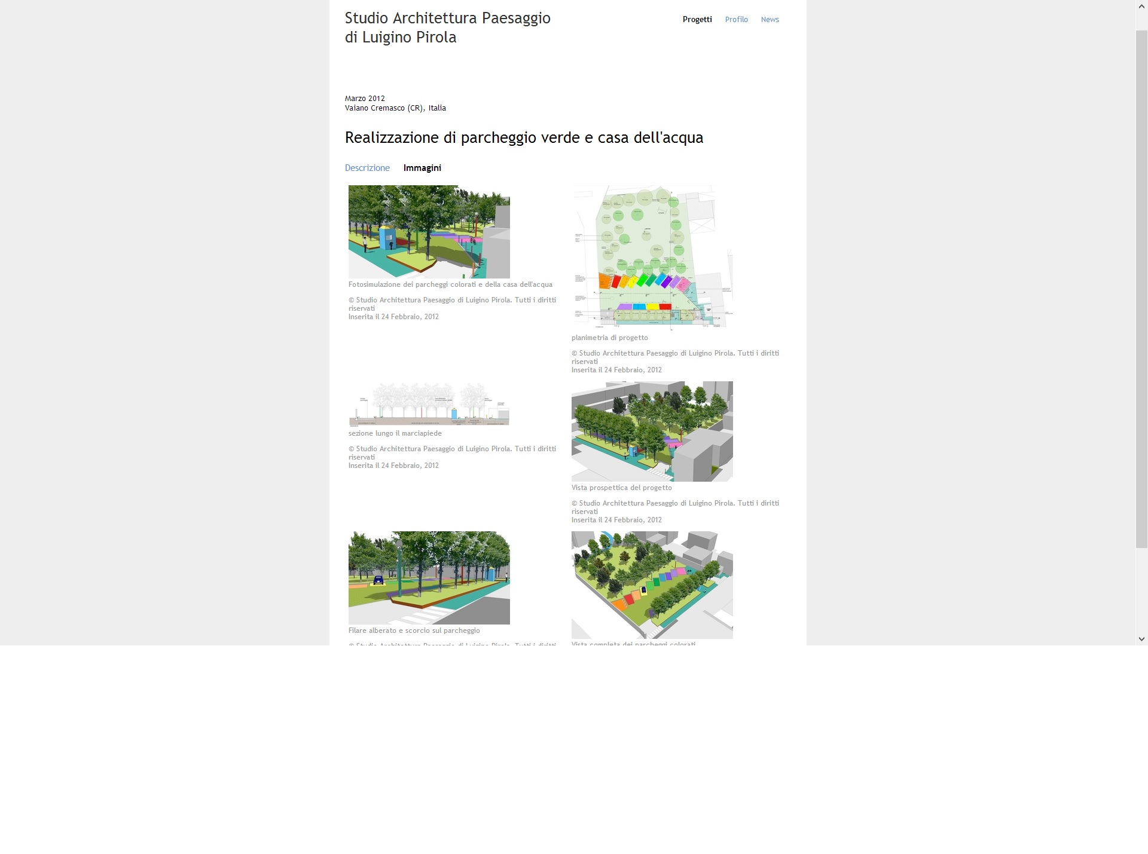Open the Fotosimulazione dei parcheggi colorati thumbnail
This screenshot has height=854, width=1148.
coord(429,232)
